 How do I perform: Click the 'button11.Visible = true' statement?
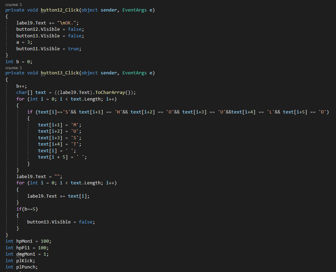48,49
